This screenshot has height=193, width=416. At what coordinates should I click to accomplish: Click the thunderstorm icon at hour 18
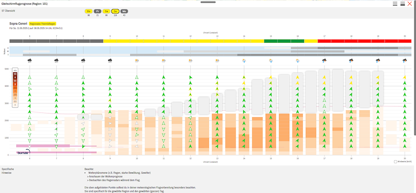click(351, 60)
